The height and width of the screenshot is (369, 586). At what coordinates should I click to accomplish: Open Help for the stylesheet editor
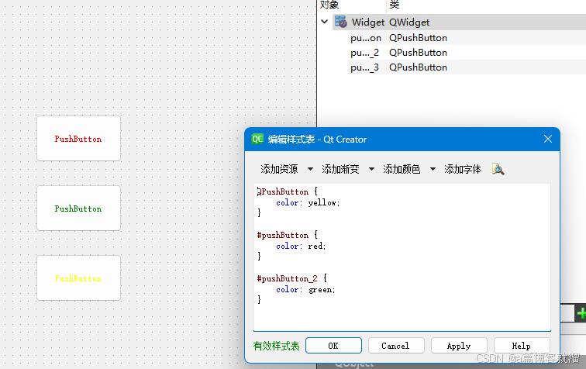point(522,346)
